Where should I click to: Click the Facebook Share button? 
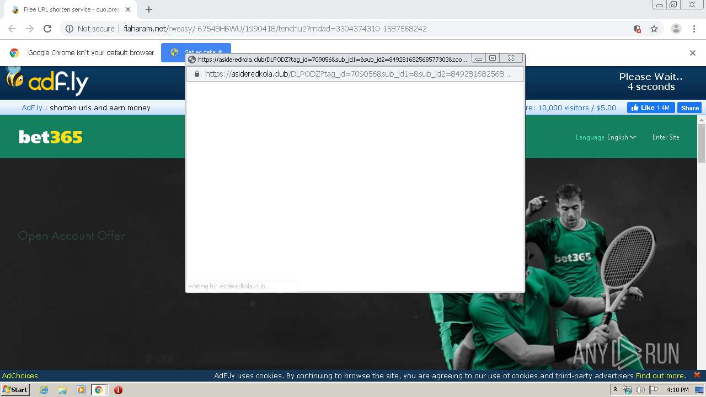[x=689, y=108]
